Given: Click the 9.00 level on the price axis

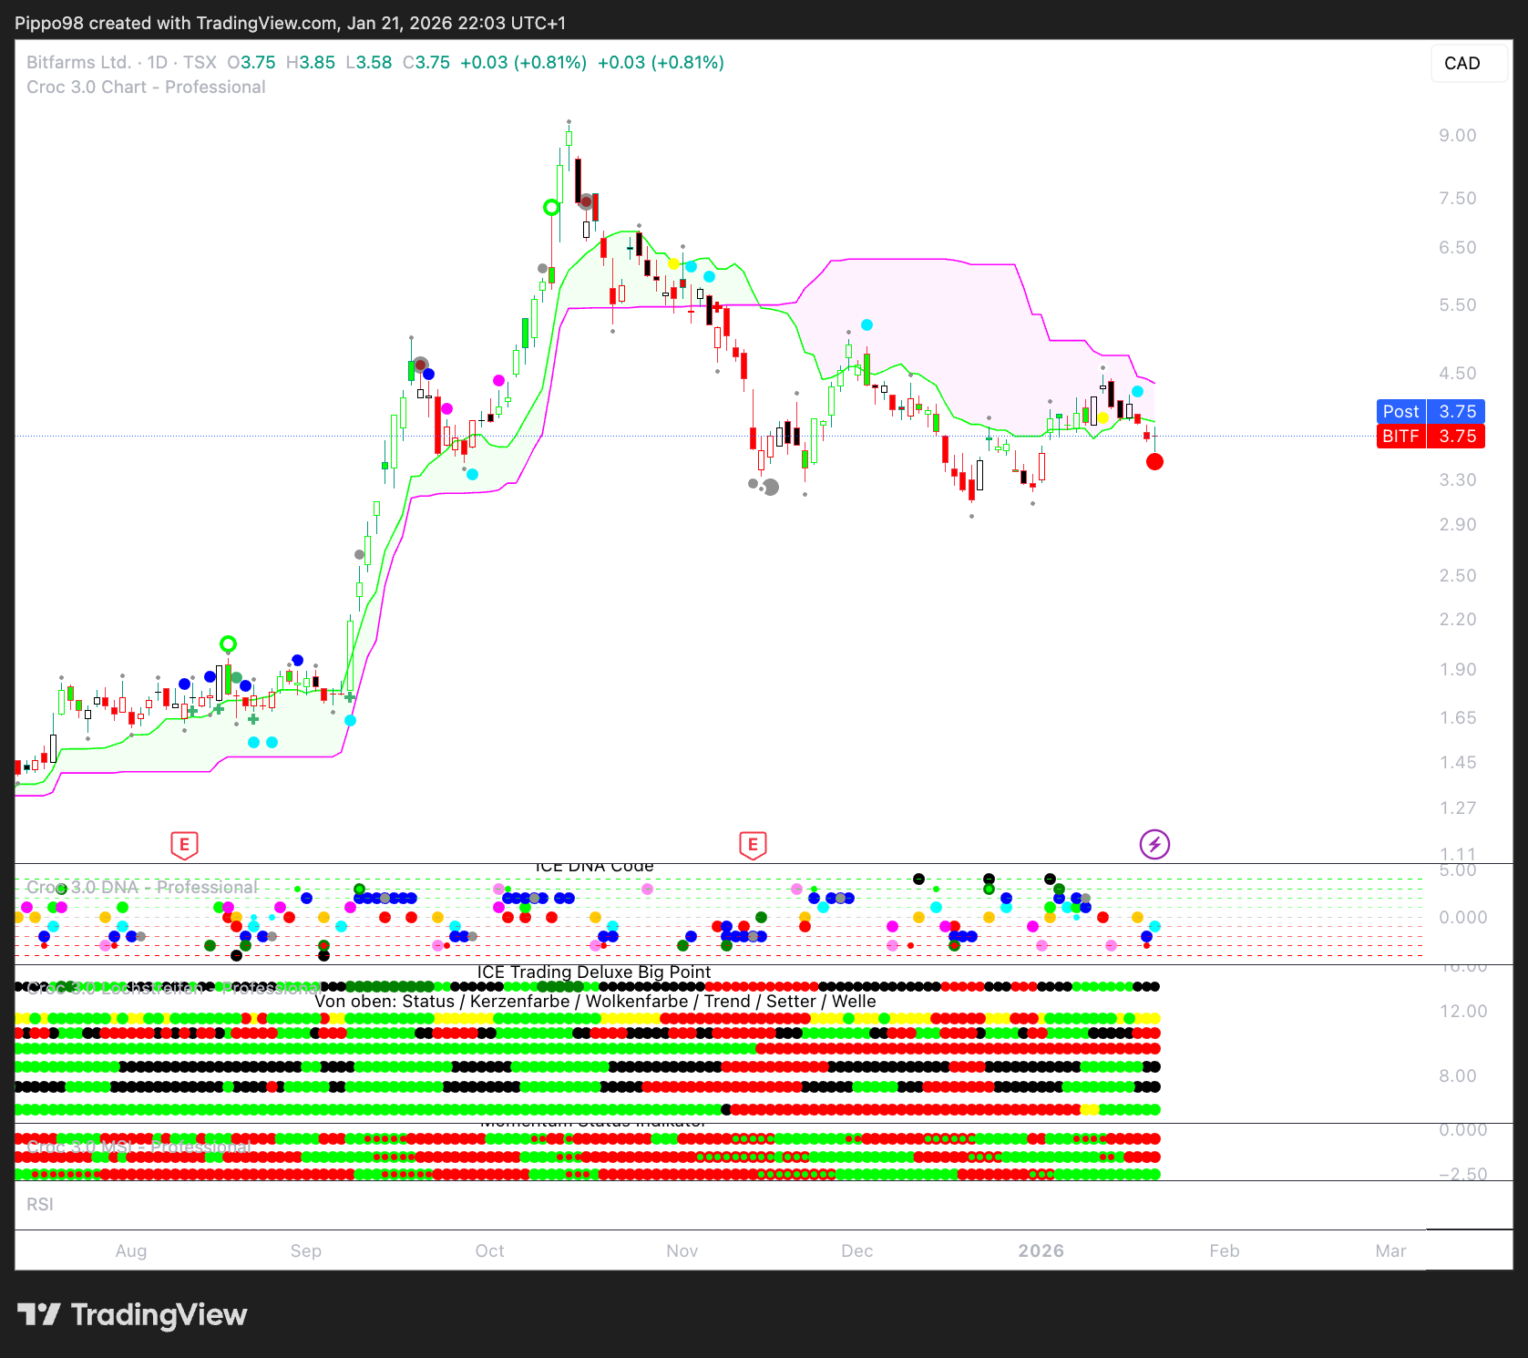Looking at the screenshot, I should [1457, 136].
